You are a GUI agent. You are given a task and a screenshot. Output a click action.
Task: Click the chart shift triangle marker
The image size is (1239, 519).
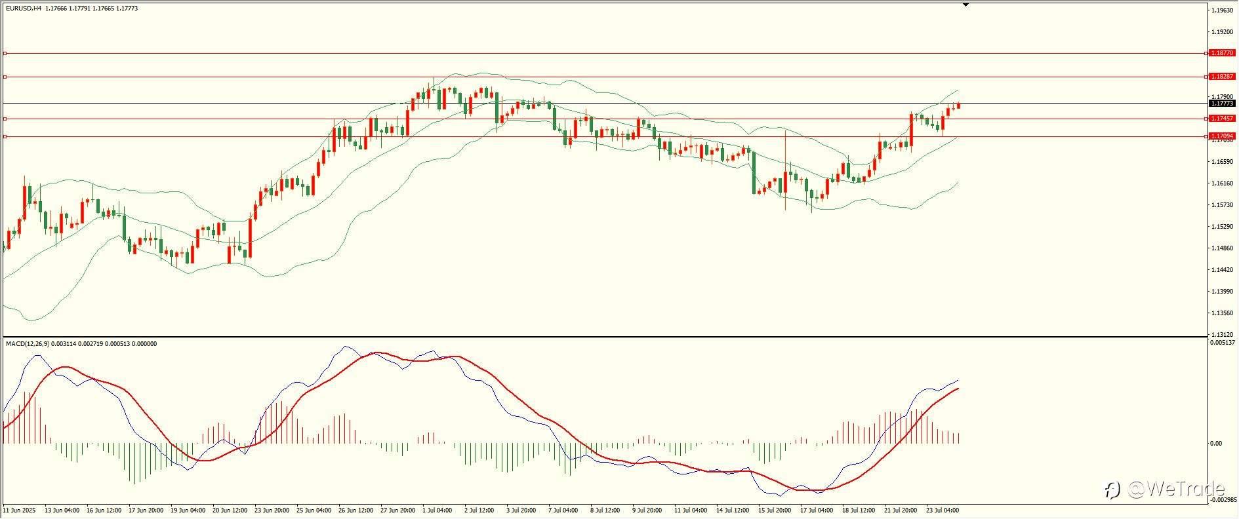tap(966, 5)
